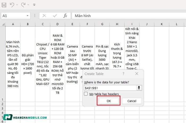The image size is (186, 123).
Task: Open the Redo history dropdown arrow
Action: (x=28, y=5)
